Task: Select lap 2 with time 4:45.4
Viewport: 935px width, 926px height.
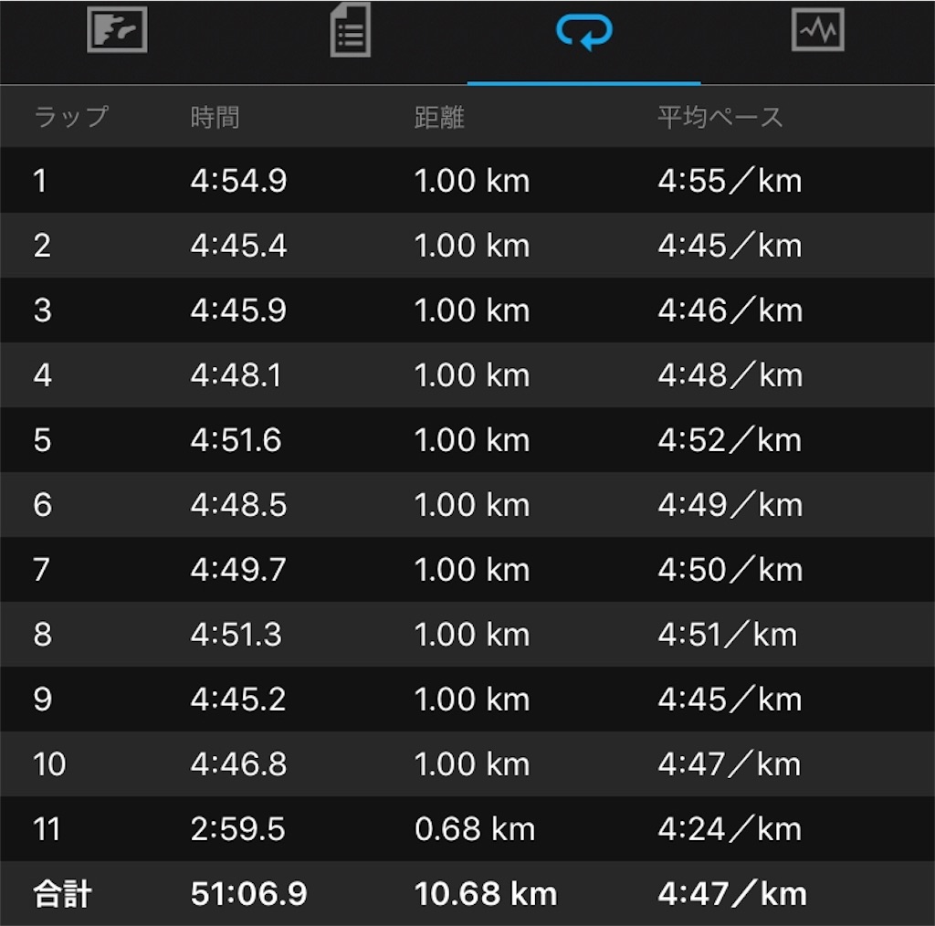Action: click(467, 245)
